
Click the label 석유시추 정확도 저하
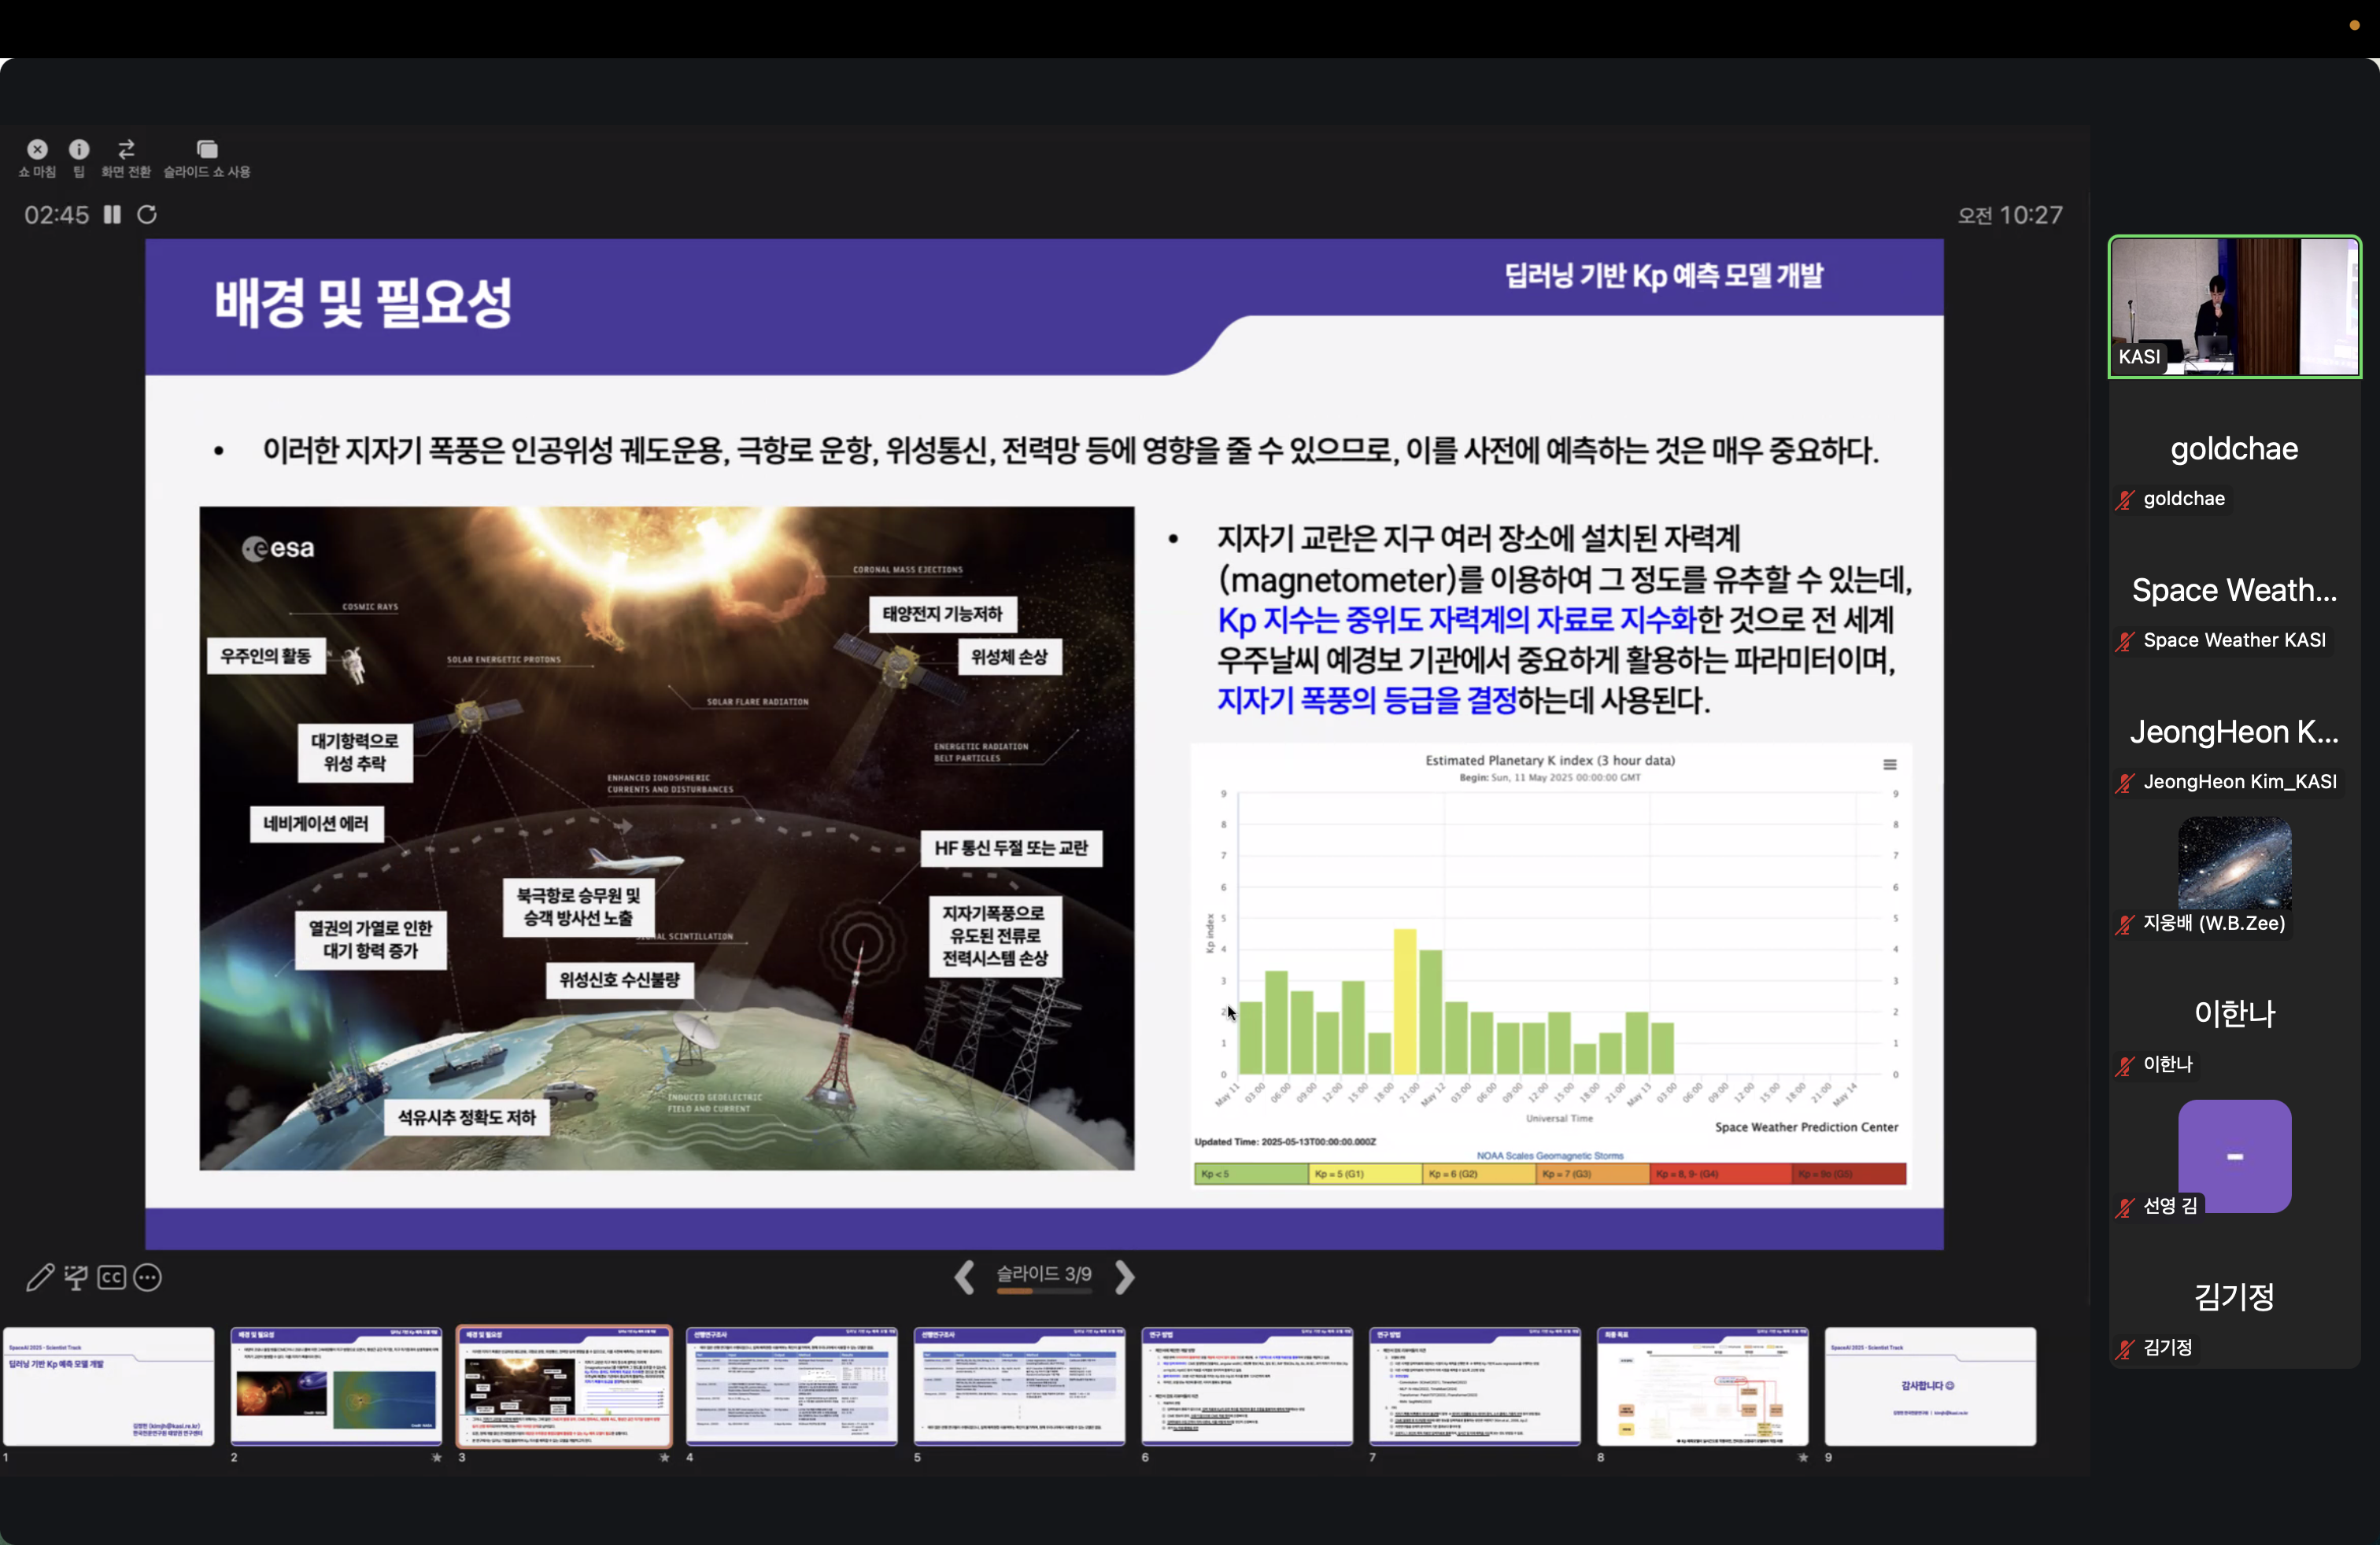467,1117
